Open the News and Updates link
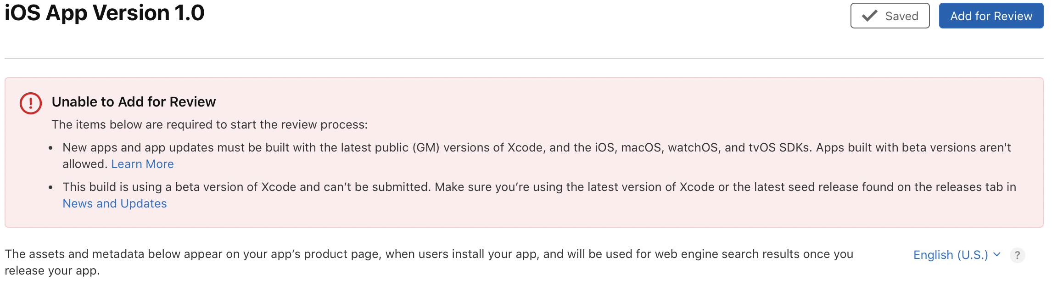Screen dimensions: 1063x292 coord(115,203)
